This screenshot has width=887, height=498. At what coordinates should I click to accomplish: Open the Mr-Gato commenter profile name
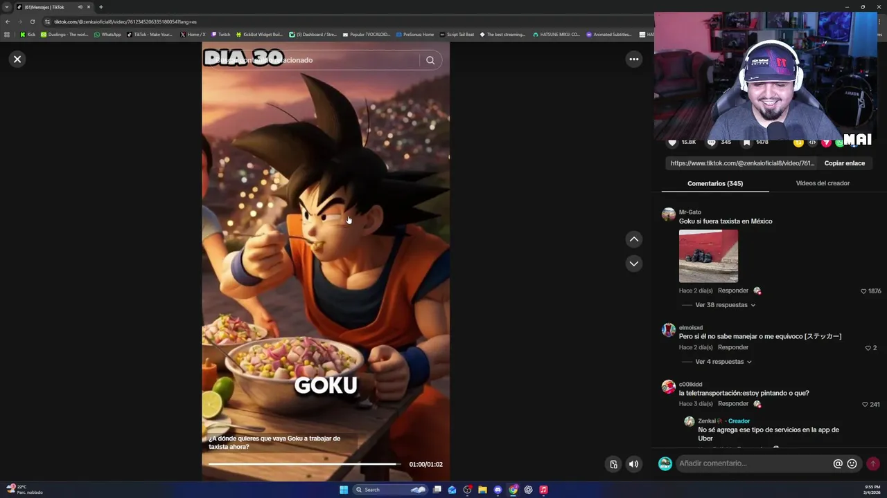(690, 212)
